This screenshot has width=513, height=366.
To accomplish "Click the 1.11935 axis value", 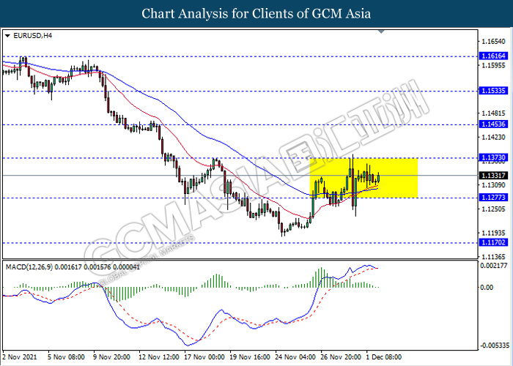I will 493,233.
